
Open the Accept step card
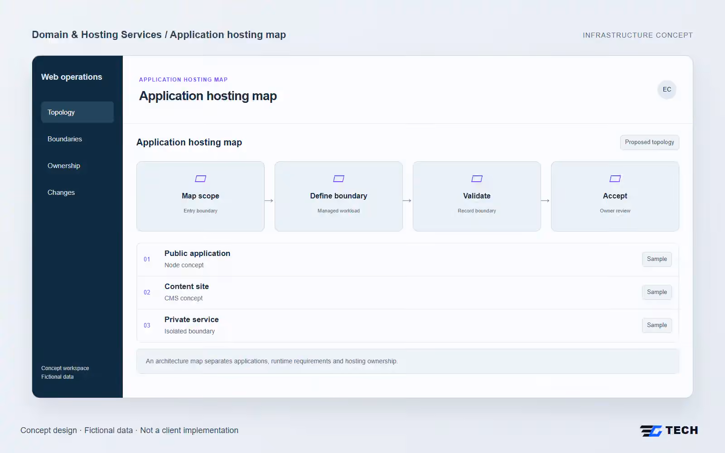click(x=615, y=196)
